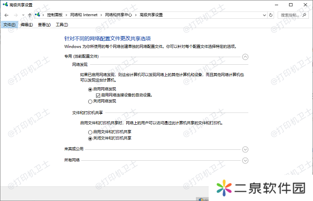The image size is (313, 201).
Task: Click the 文件和打印机共享 section heading
Action: [88, 113]
